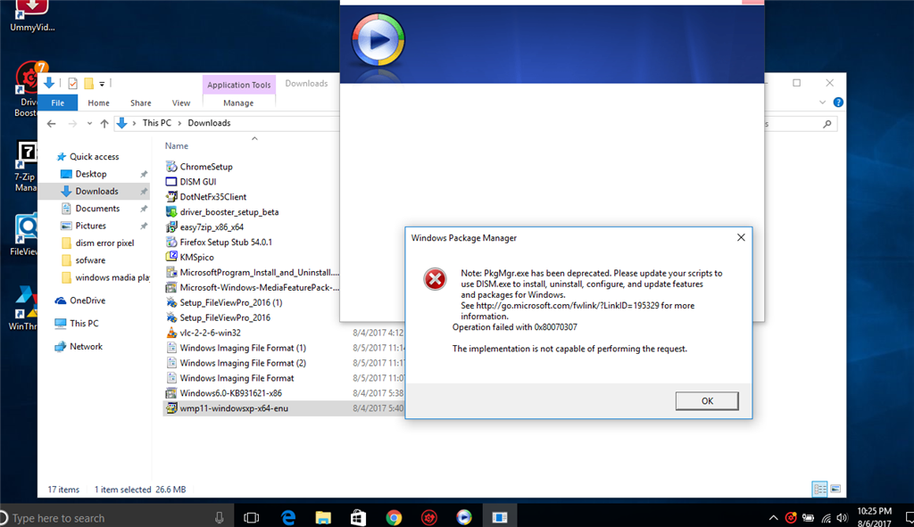Launch Microsoft Edge from the taskbar

click(x=288, y=518)
